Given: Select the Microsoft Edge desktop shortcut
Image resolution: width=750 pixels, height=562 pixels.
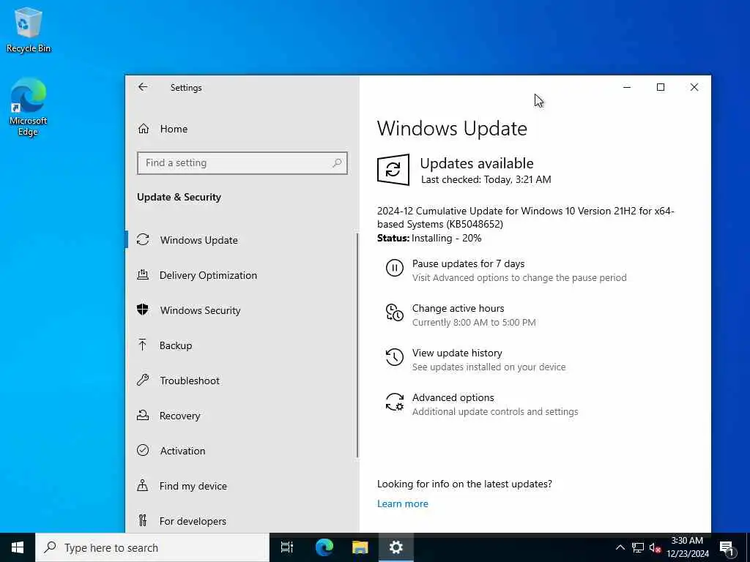Looking at the screenshot, I should [x=29, y=107].
